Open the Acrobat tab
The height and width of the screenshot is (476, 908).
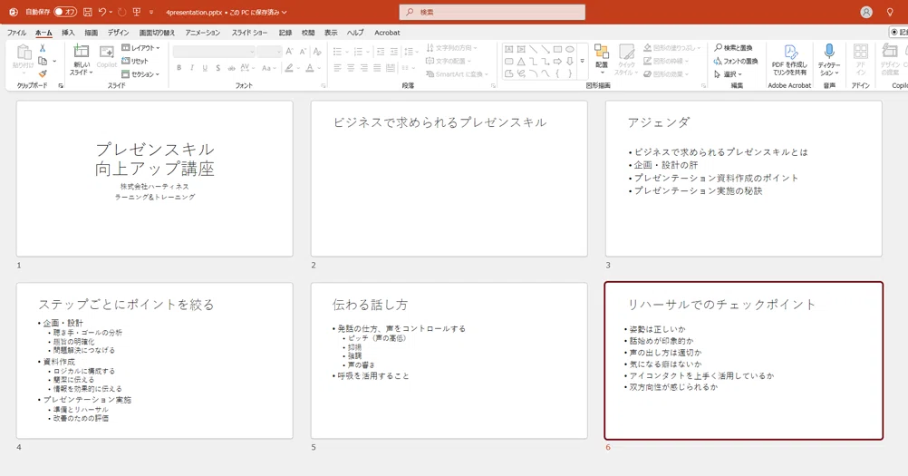tap(387, 33)
